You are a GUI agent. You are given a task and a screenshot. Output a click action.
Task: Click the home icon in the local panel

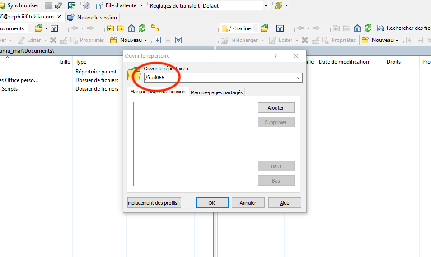point(131,28)
